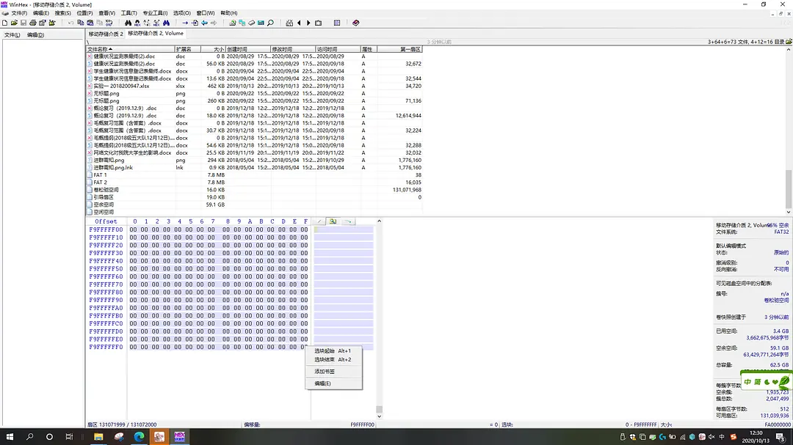Click the Find text binoculars icon
The height and width of the screenshot is (445, 793).
tap(129, 23)
